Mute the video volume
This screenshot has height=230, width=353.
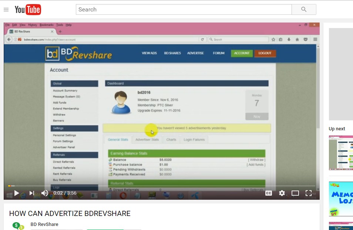coord(45,193)
